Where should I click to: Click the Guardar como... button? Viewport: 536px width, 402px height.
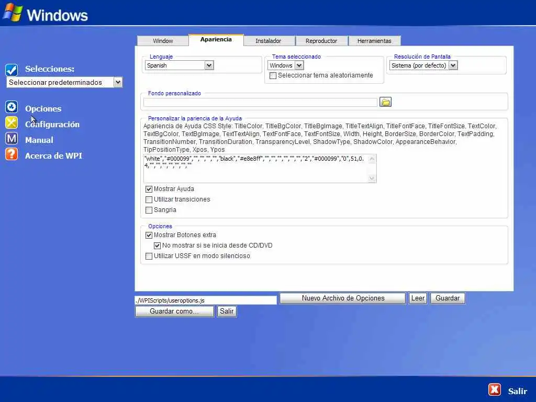point(174,311)
